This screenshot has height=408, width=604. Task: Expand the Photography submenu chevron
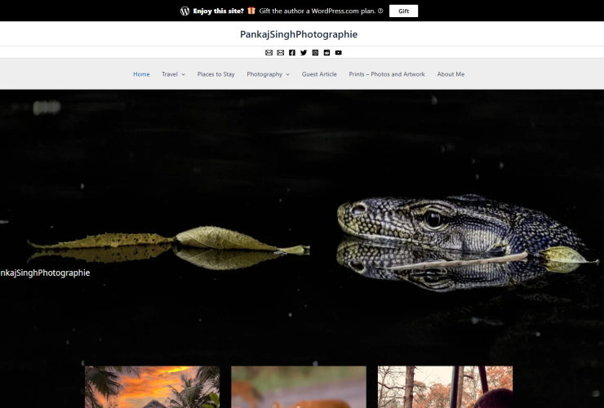[x=288, y=74]
